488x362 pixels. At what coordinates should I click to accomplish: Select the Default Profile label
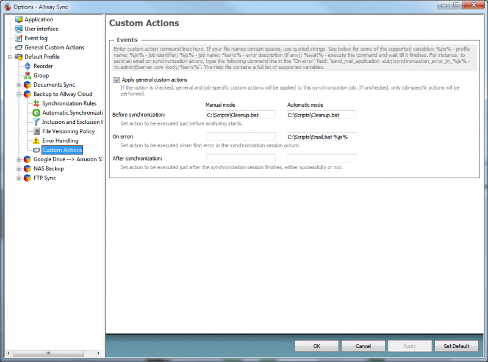[x=42, y=57]
